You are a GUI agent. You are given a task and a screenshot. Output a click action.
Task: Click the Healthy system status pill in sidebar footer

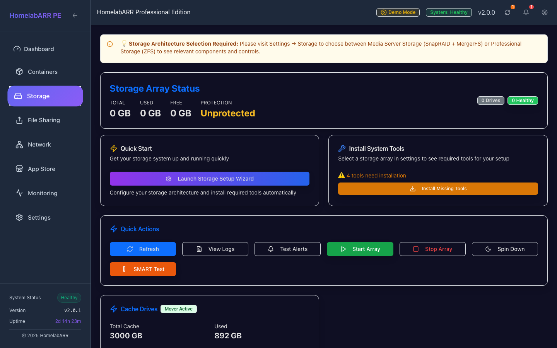(x=69, y=298)
